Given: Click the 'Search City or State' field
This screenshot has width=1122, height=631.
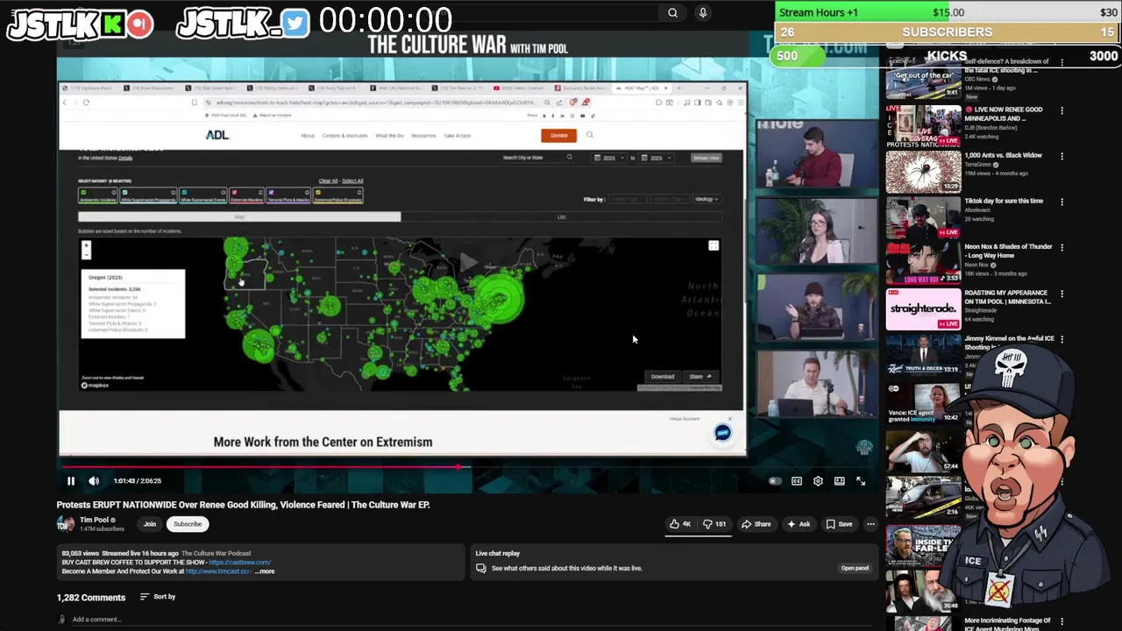Looking at the screenshot, I should click(537, 158).
